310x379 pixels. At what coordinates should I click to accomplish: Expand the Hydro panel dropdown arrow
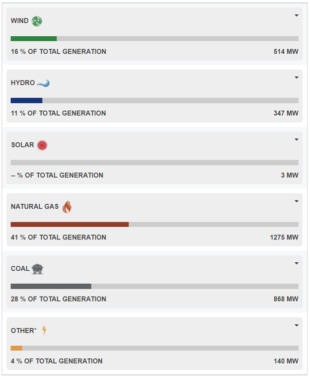click(x=297, y=77)
